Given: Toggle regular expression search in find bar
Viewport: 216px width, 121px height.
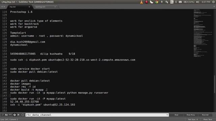Looking at the screenshot, I should tap(2, 115).
